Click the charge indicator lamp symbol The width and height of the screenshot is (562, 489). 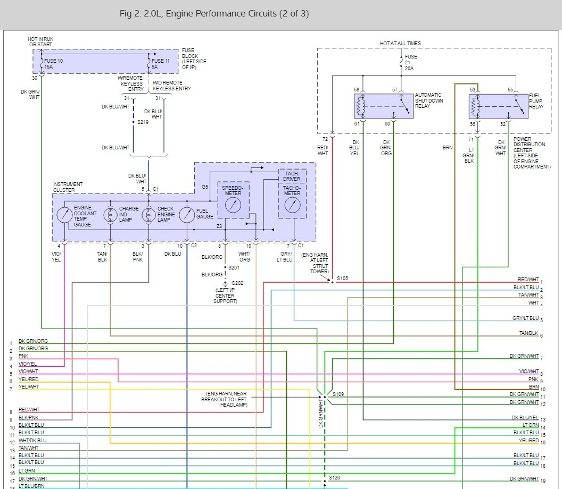tap(110, 215)
